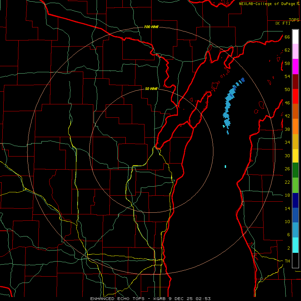
Task: Click the orange 42 kft legend swatch
Action: click(x=295, y=126)
